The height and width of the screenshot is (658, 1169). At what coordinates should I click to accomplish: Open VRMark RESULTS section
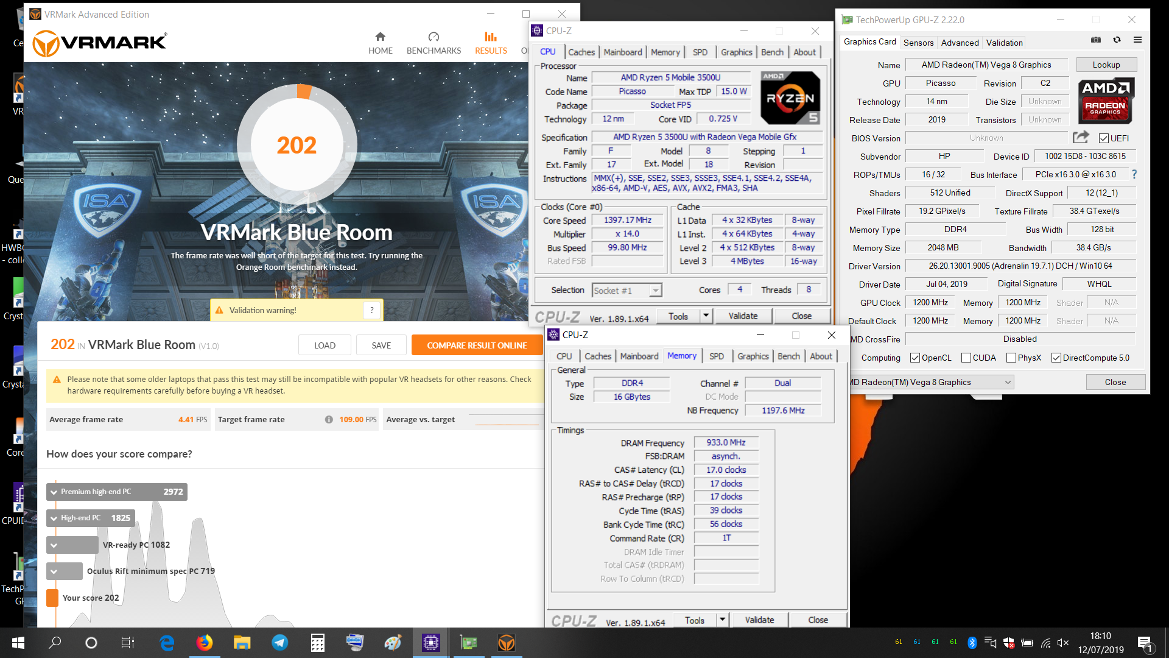(x=491, y=43)
